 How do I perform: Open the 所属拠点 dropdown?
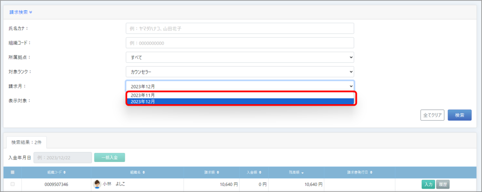[240, 57]
